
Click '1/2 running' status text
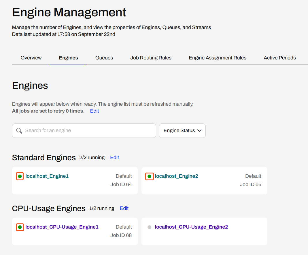coord(101,208)
